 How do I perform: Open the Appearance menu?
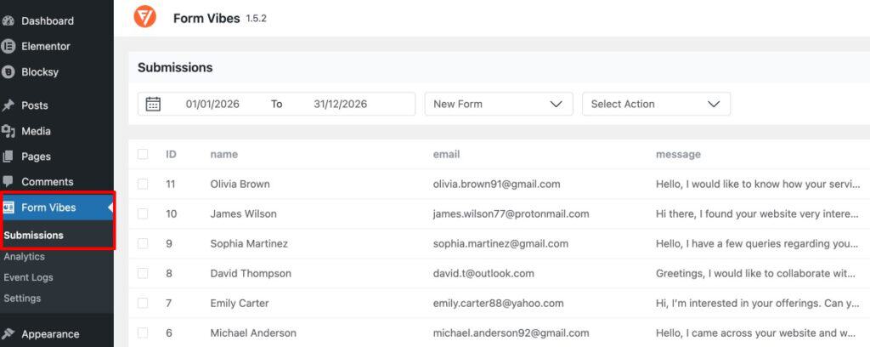[x=50, y=333]
